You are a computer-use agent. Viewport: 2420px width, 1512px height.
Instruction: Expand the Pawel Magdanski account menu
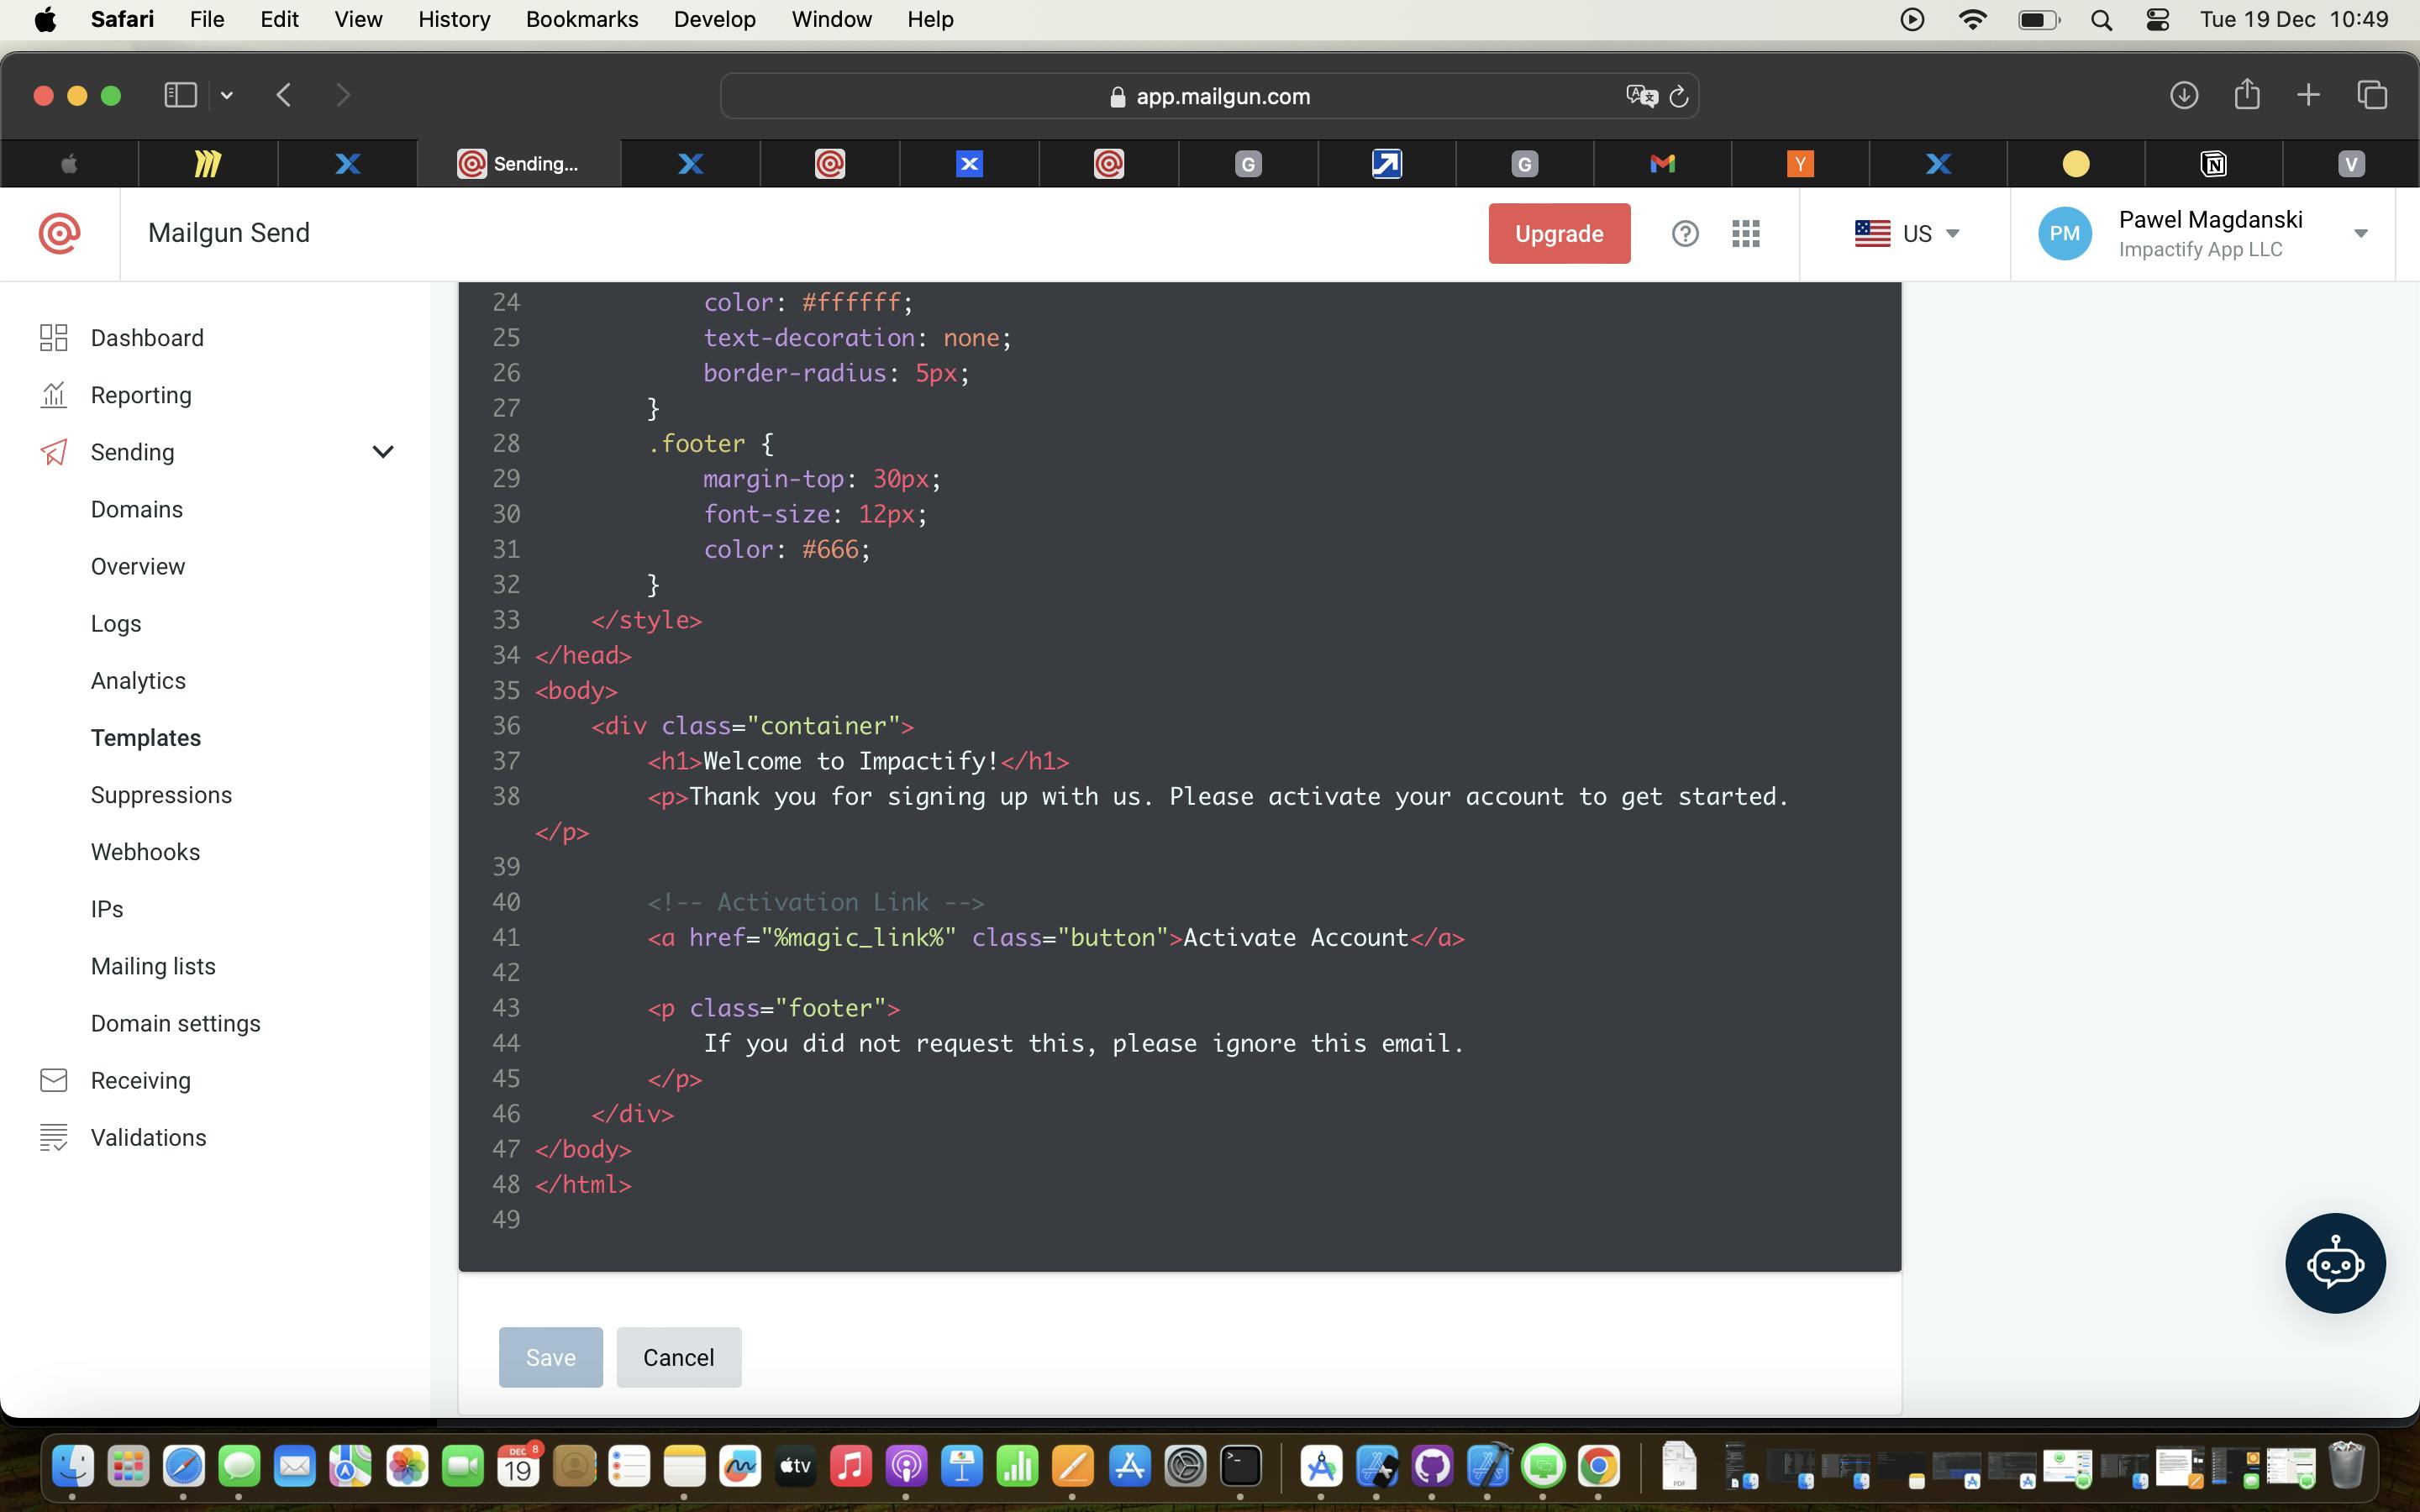tap(2360, 233)
